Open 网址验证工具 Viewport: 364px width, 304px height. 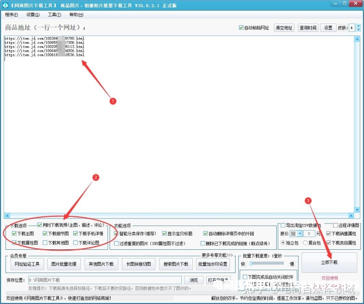pyautogui.click(x=27, y=264)
